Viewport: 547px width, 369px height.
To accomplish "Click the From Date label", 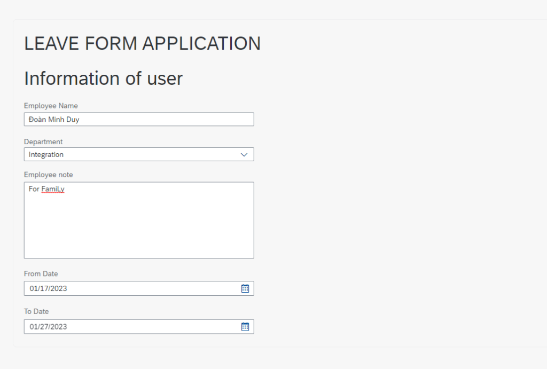I will (x=41, y=274).
